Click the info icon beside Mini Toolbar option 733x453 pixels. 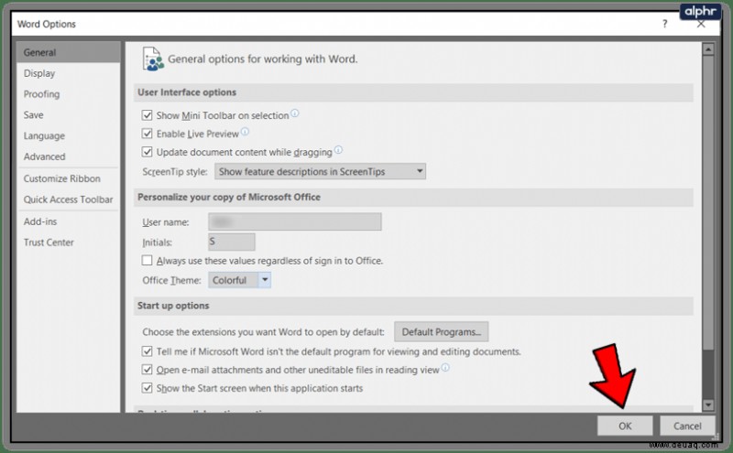[x=294, y=113]
